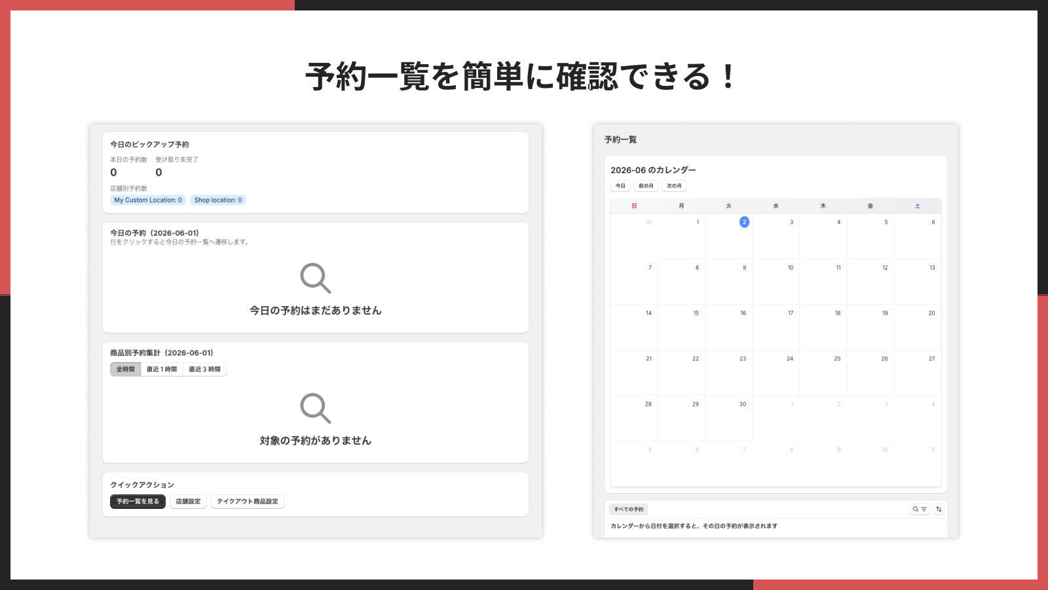Select date 28 in the calendar
This screenshot has height=590, width=1048.
(634, 418)
